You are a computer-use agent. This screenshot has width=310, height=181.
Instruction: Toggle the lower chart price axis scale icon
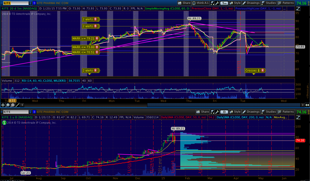(x=298, y=117)
